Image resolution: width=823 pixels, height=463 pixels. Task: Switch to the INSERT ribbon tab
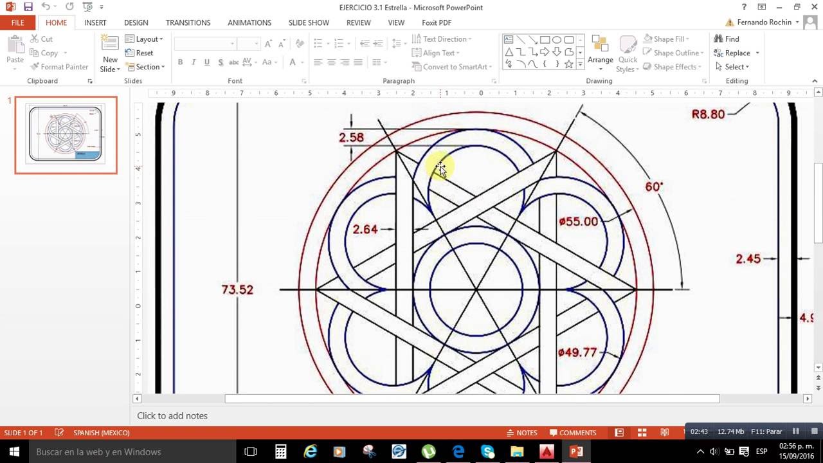coord(95,23)
